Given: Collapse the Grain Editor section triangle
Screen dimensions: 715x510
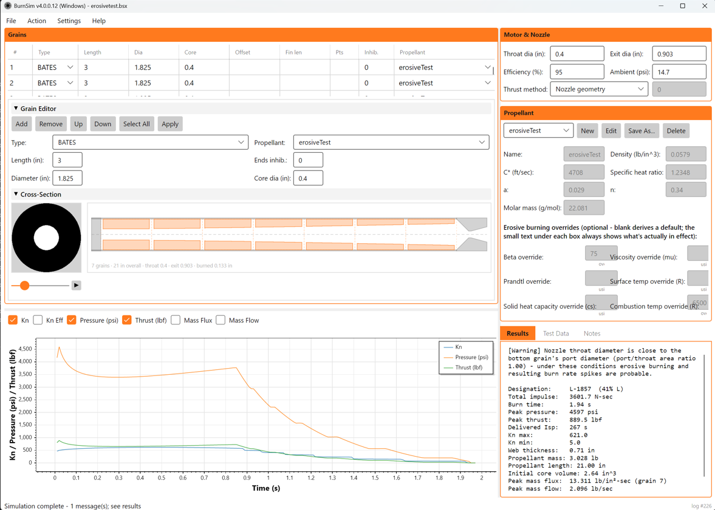Looking at the screenshot, I should coord(16,109).
